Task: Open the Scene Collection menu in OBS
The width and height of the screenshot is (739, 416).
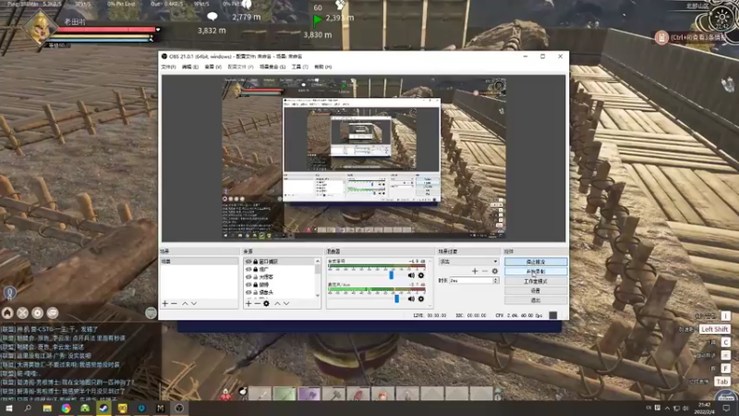Action: point(272,67)
